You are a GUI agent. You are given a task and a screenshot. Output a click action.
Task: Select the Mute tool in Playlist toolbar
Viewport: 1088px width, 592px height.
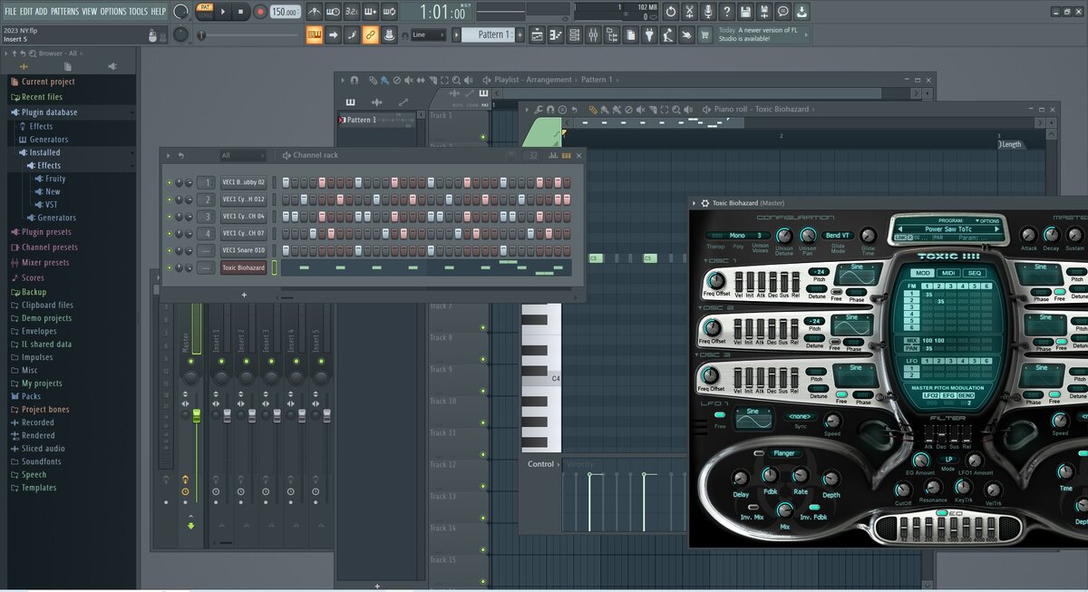pyautogui.click(x=409, y=80)
